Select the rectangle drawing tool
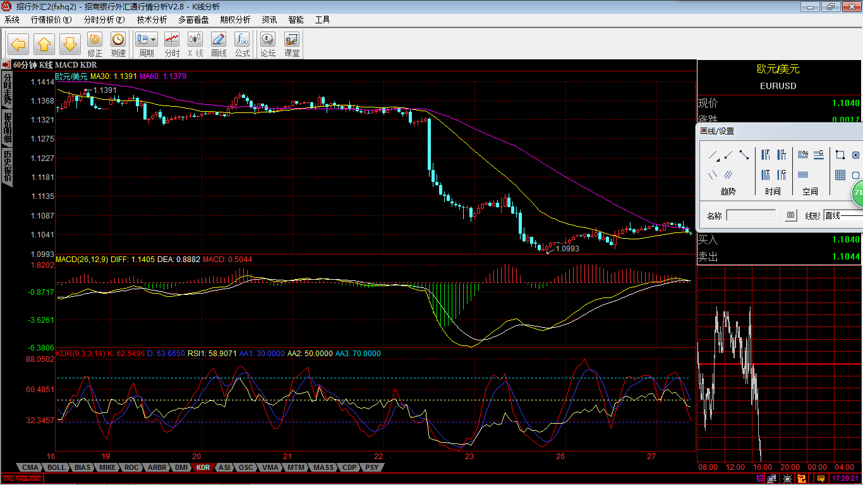The width and height of the screenshot is (863, 485). tap(840, 155)
